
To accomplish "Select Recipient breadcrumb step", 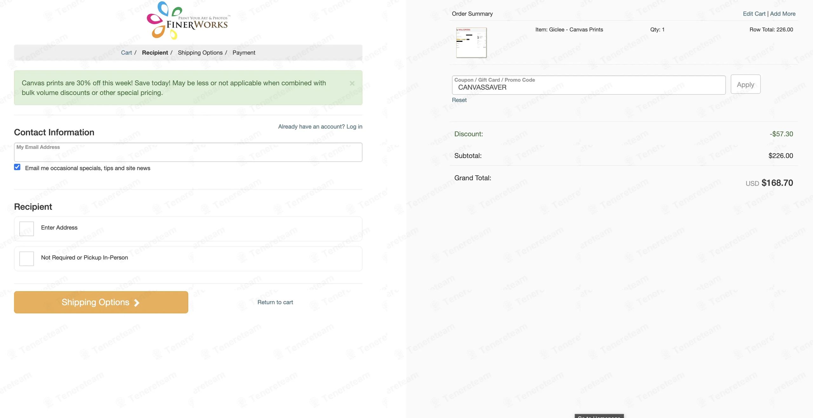I will (155, 53).
